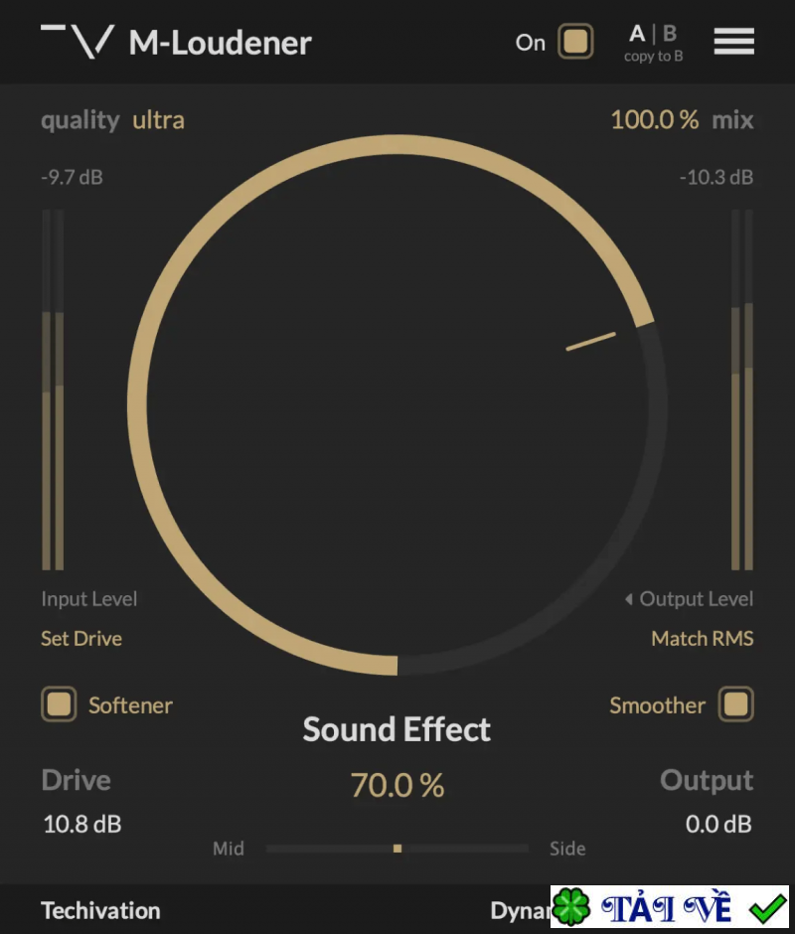Click the Mid label

coord(229,849)
